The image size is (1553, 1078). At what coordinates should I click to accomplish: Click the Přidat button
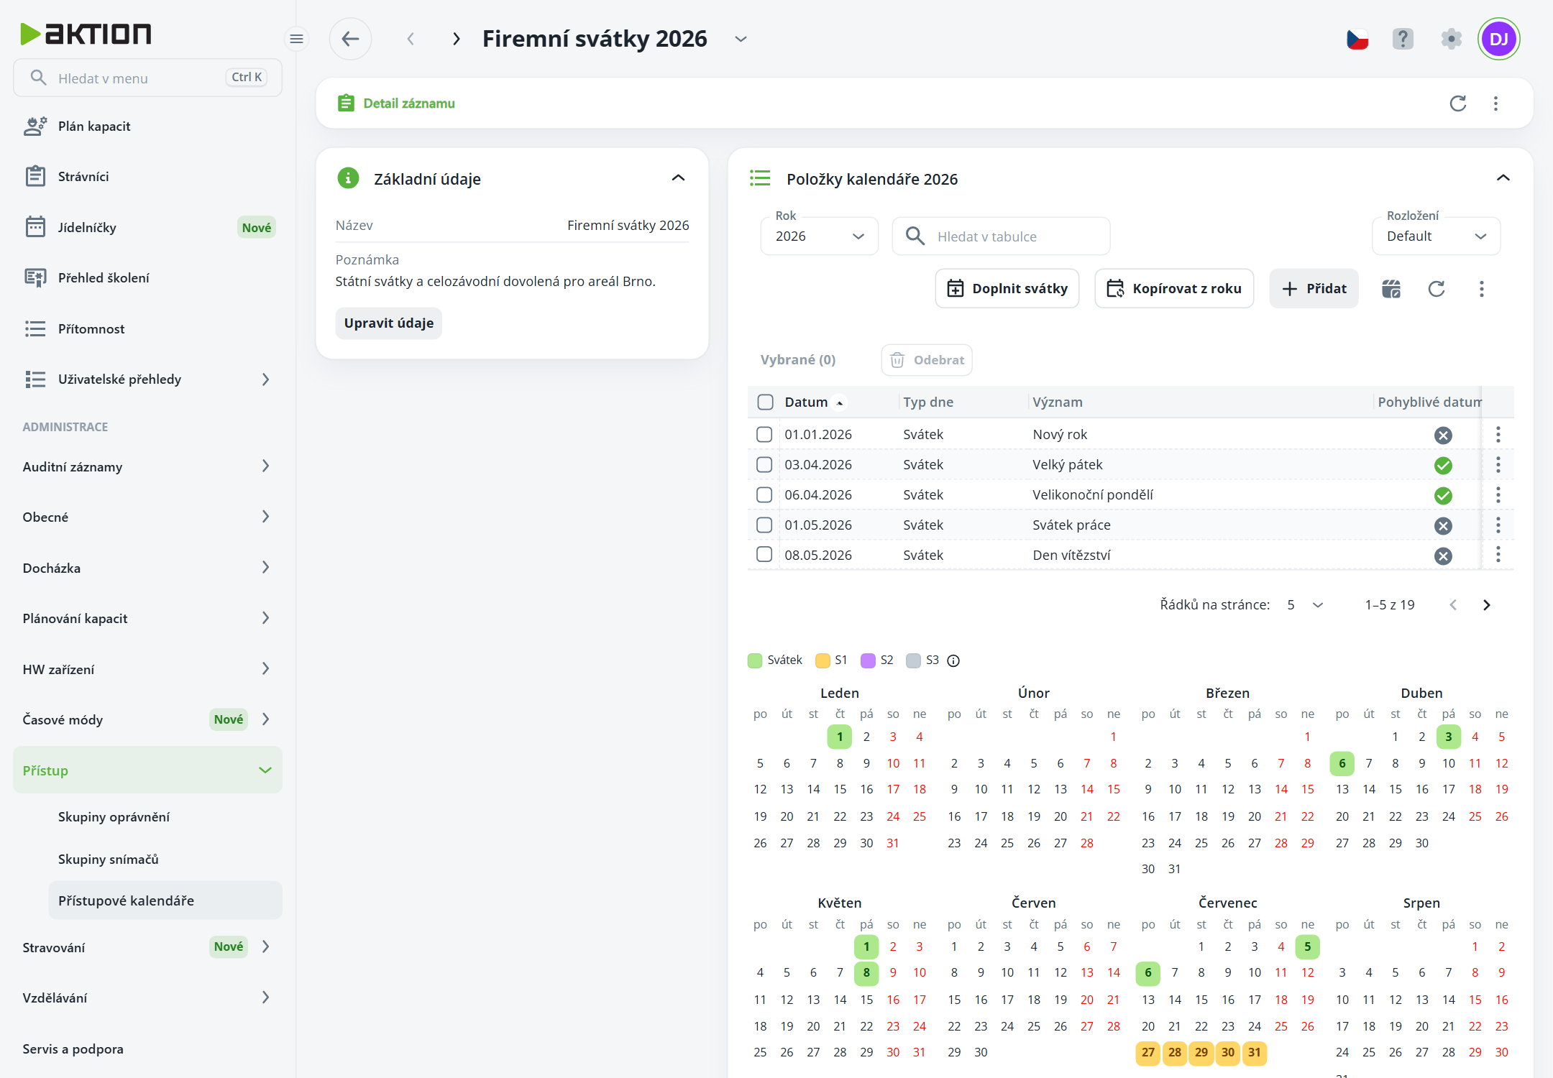(x=1314, y=289)
